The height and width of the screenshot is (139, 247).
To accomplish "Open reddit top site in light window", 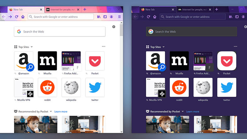I will (47, 88).
